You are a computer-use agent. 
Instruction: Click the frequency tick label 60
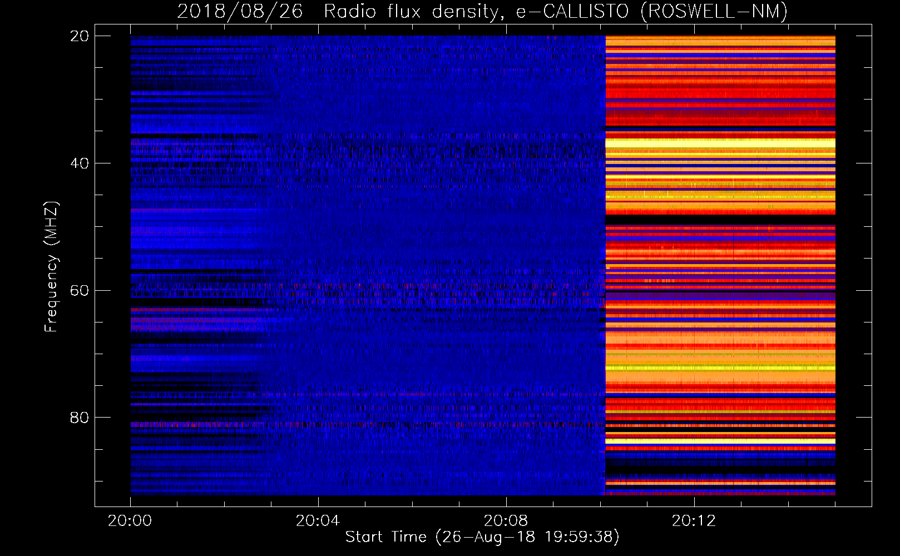[x=79, y=290]
